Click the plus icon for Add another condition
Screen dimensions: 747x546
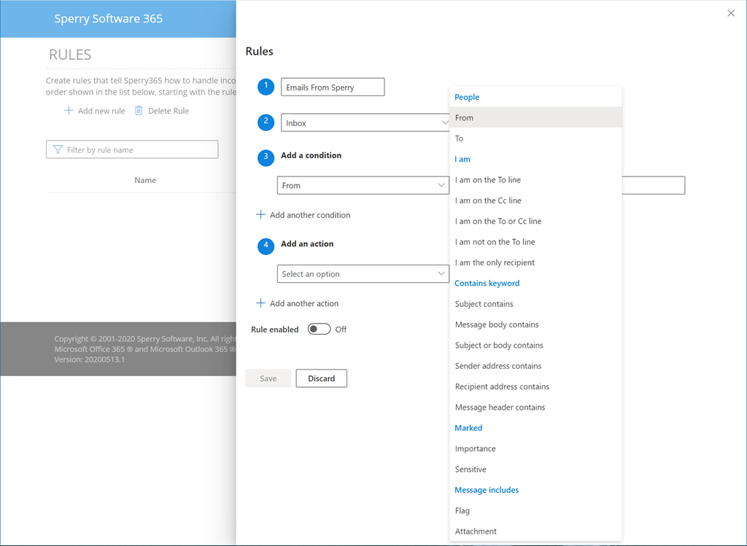click(x=260, y=215)
